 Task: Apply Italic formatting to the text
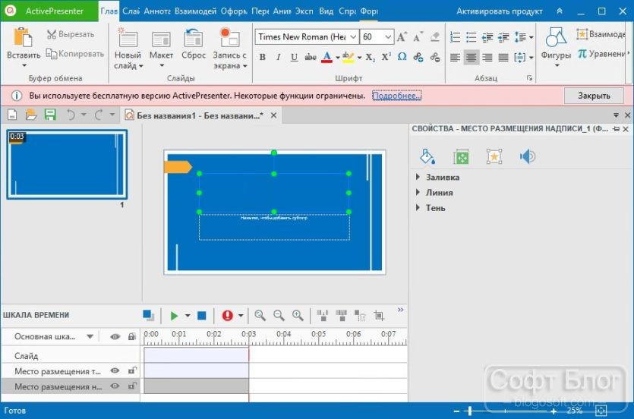(279, 57)
